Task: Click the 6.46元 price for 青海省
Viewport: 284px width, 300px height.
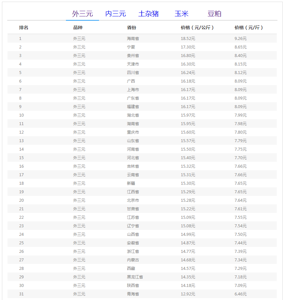Action: (240, 294)
